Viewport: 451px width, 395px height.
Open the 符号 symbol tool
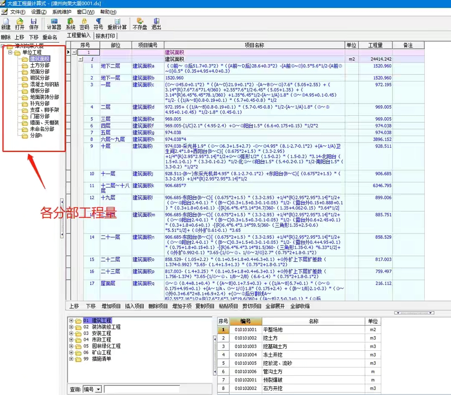click(98, 21)
